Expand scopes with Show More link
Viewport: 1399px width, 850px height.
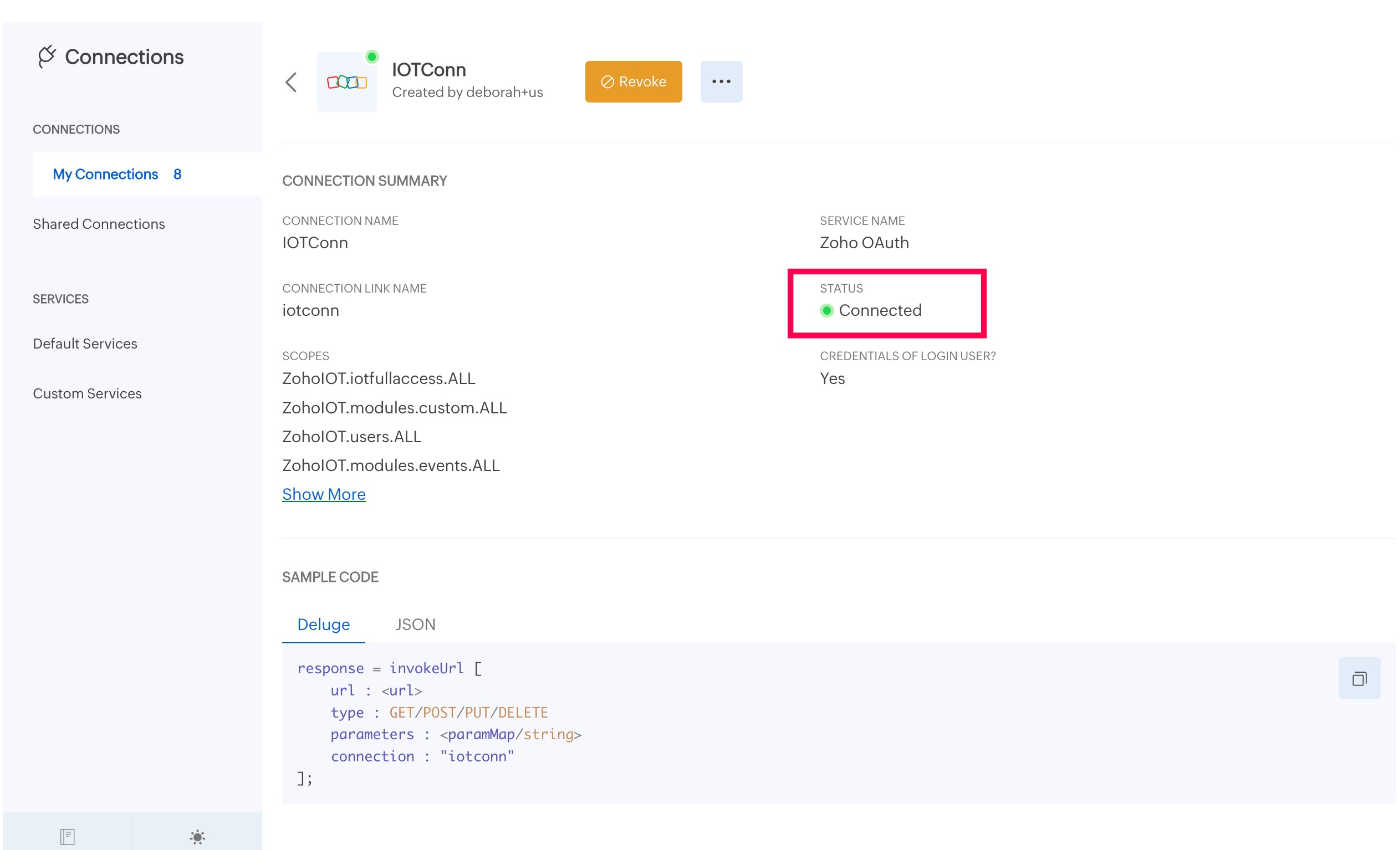point(324,494)
